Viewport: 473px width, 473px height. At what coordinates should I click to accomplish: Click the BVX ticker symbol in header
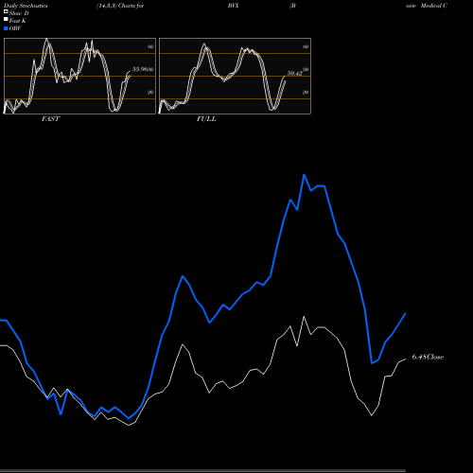(234, 6)
